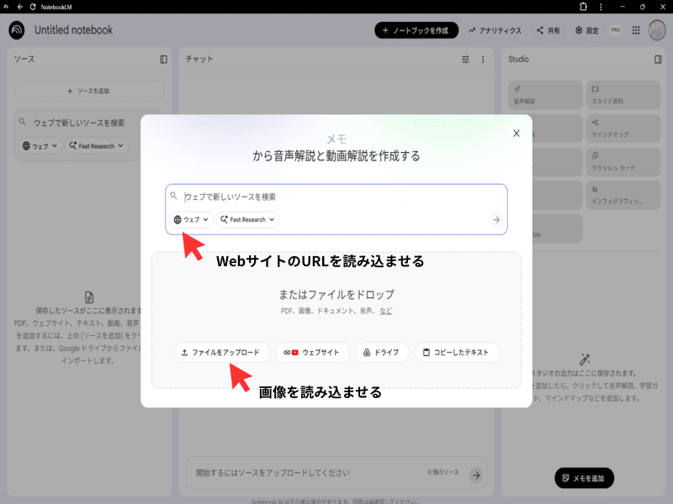The width and height of the screenshot is (673, 504).
Task: Click the 共有 share button
Action: coord(548,30)
